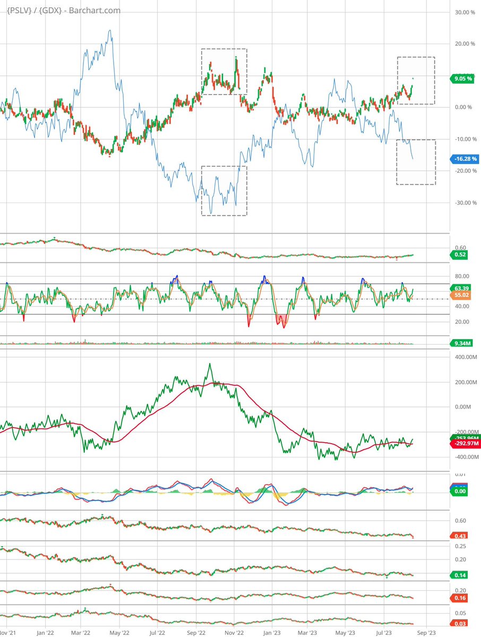Select the green 63.39 RSI value badge
The image size is (481, 637).
(461, 288)
